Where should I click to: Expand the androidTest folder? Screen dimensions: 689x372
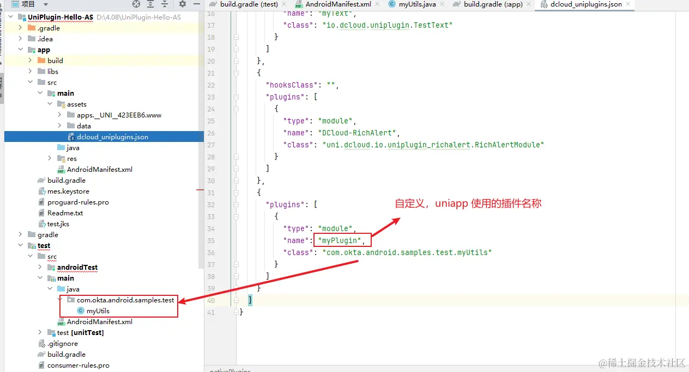pyautogui.click(x=40, y=267)
